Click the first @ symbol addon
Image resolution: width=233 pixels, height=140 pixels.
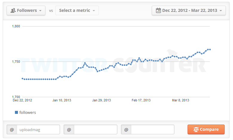12,130
